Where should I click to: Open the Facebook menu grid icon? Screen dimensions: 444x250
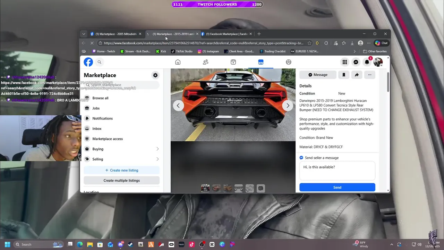tap(344, 62)
